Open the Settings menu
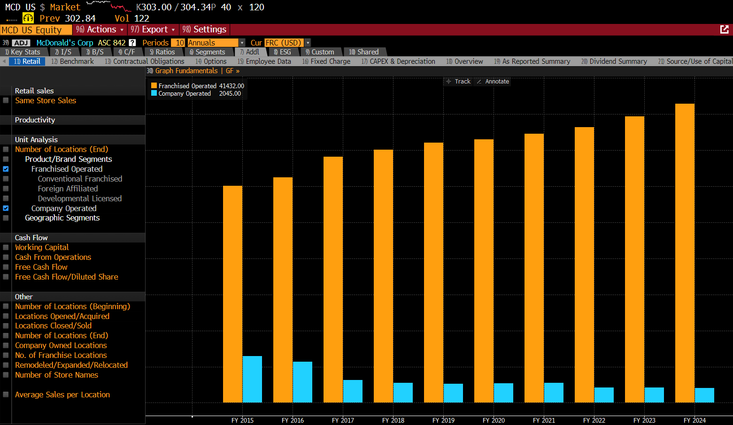The image size is (733, 425). (204, 30)
